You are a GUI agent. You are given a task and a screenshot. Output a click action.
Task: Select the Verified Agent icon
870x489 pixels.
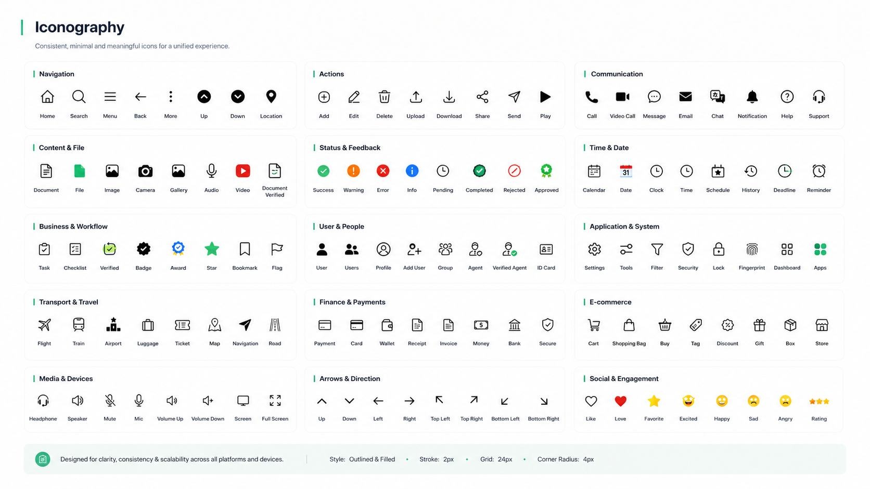pyautogui.click(x=509, y=249)
